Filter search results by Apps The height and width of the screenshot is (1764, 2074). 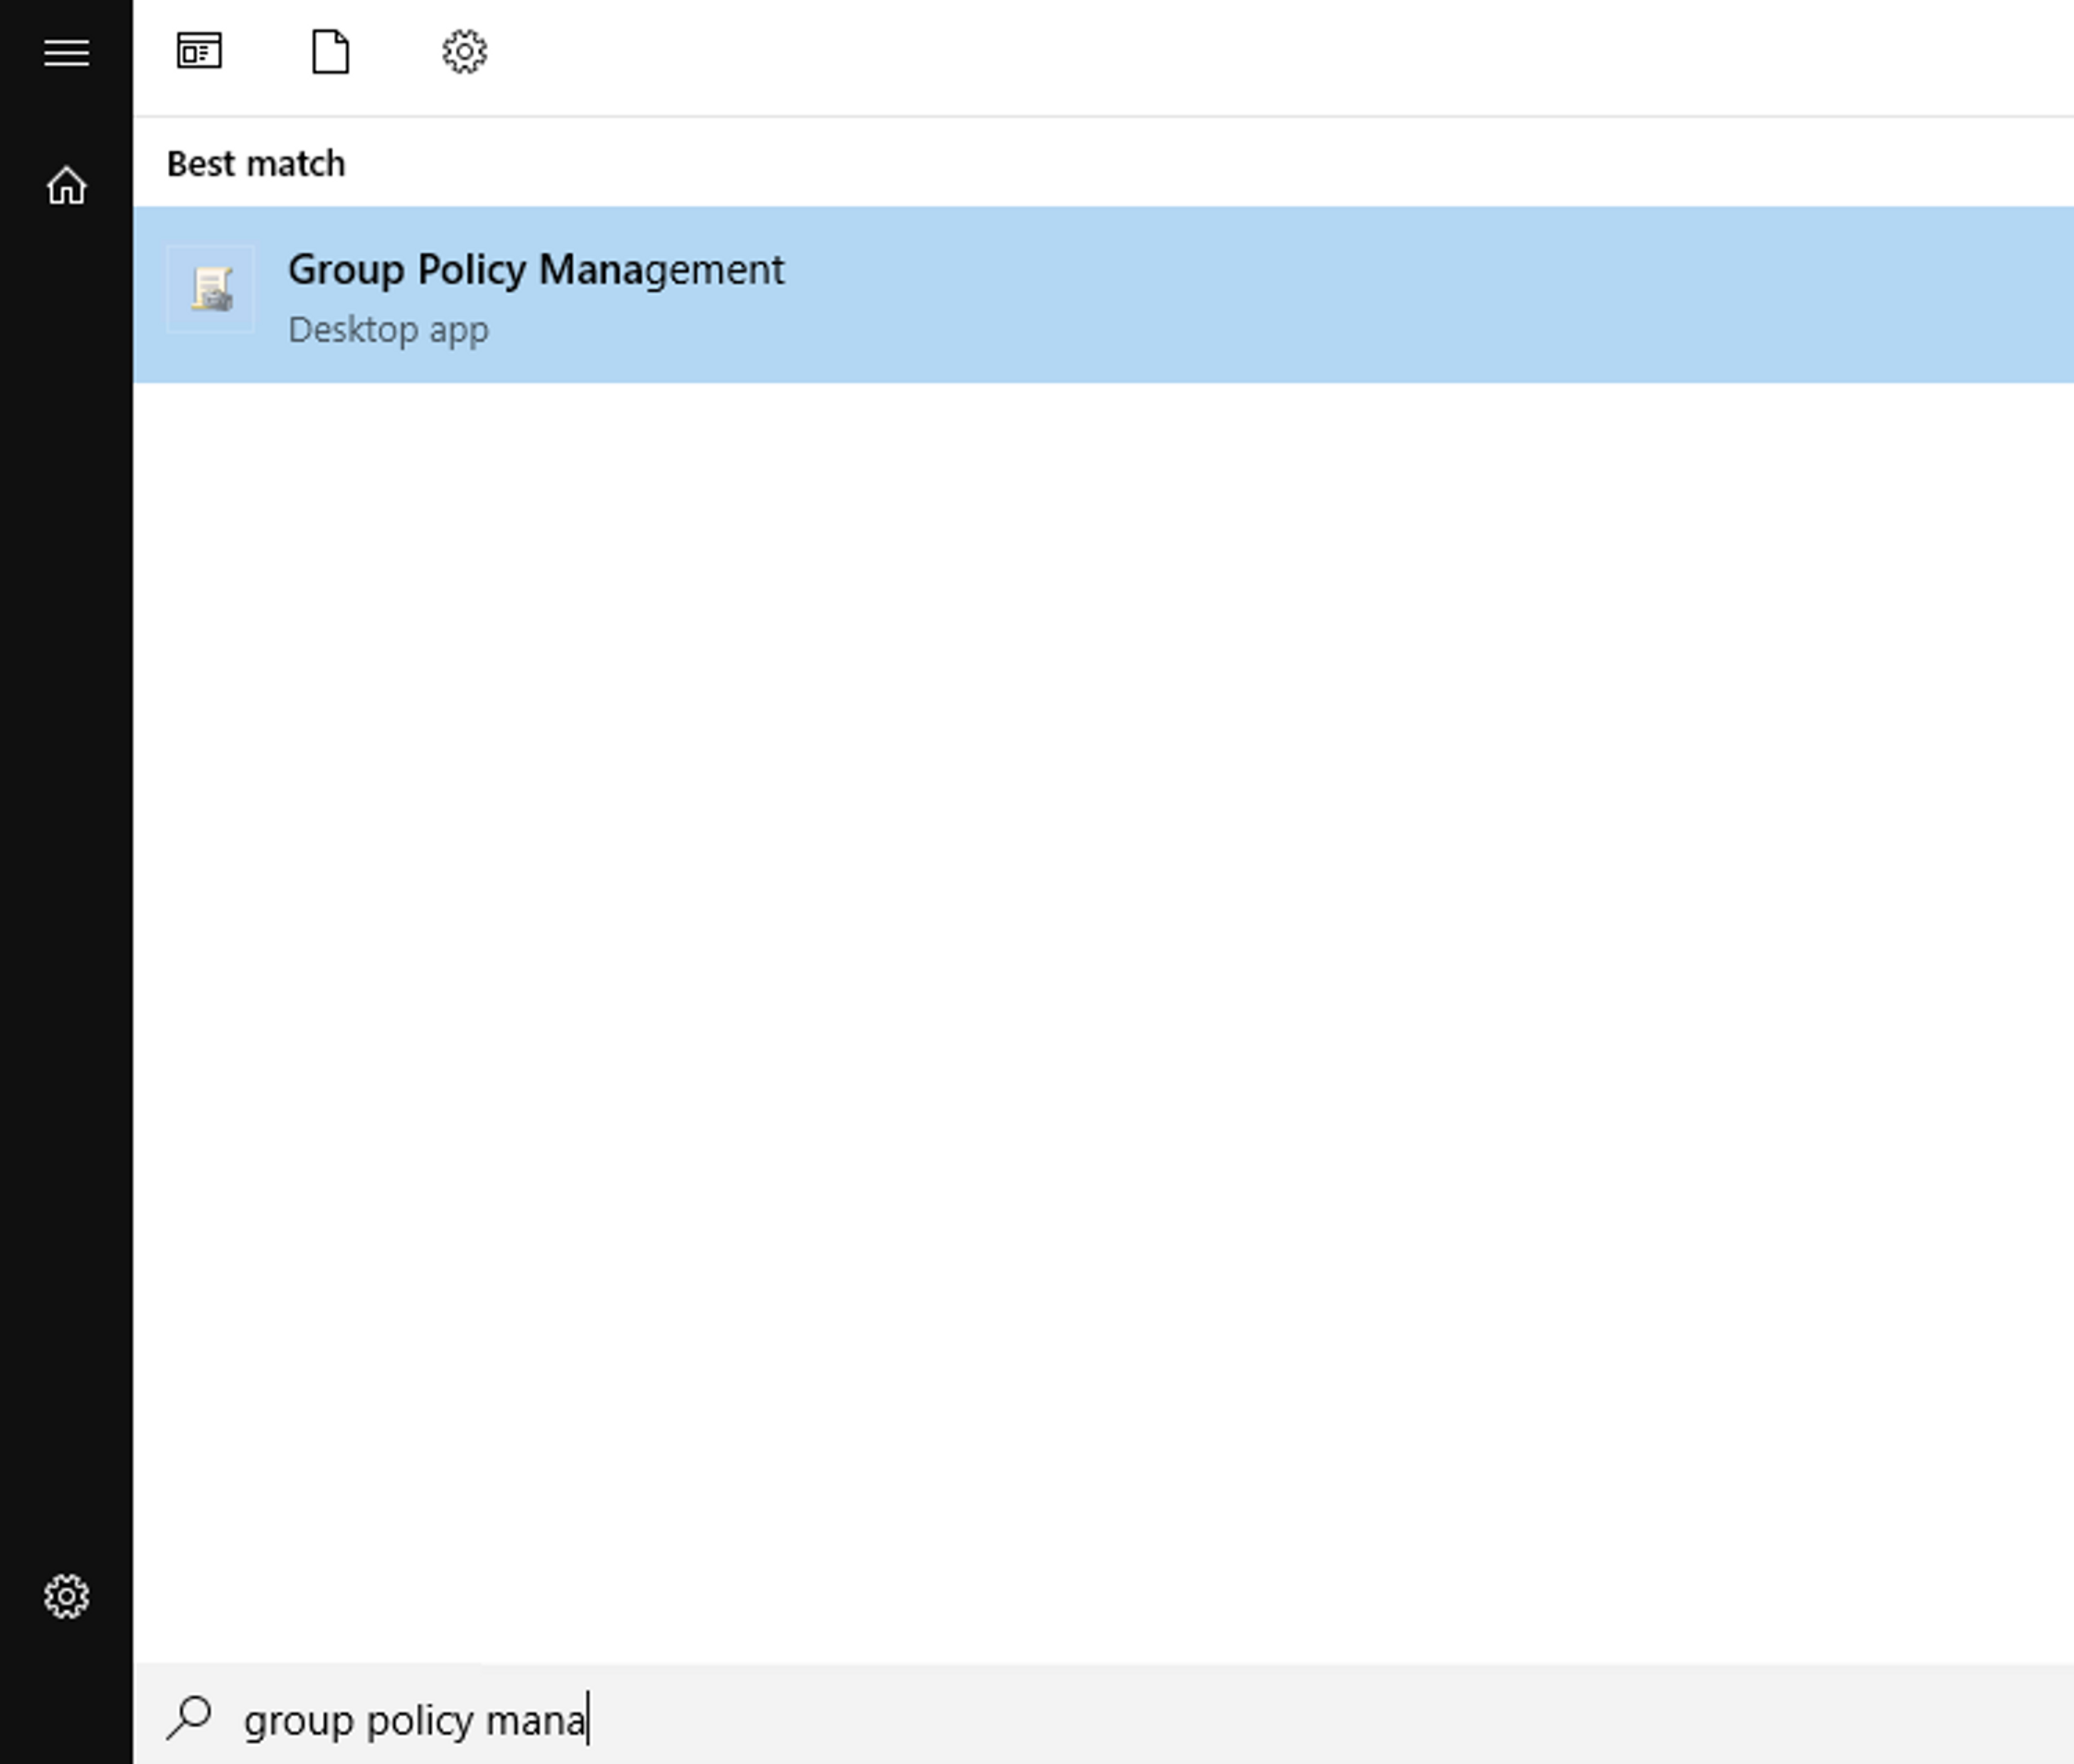click(x=199, y=51)
